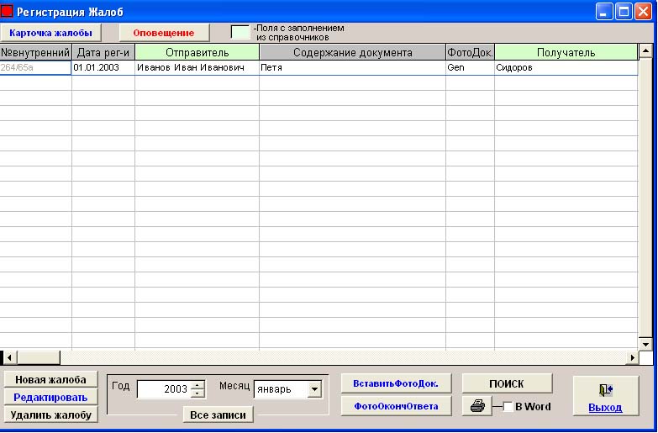Viewport: 658px width, 433px height.
Task: Click Удалить жалобу to delete complaint
Action: click(50, 415)
